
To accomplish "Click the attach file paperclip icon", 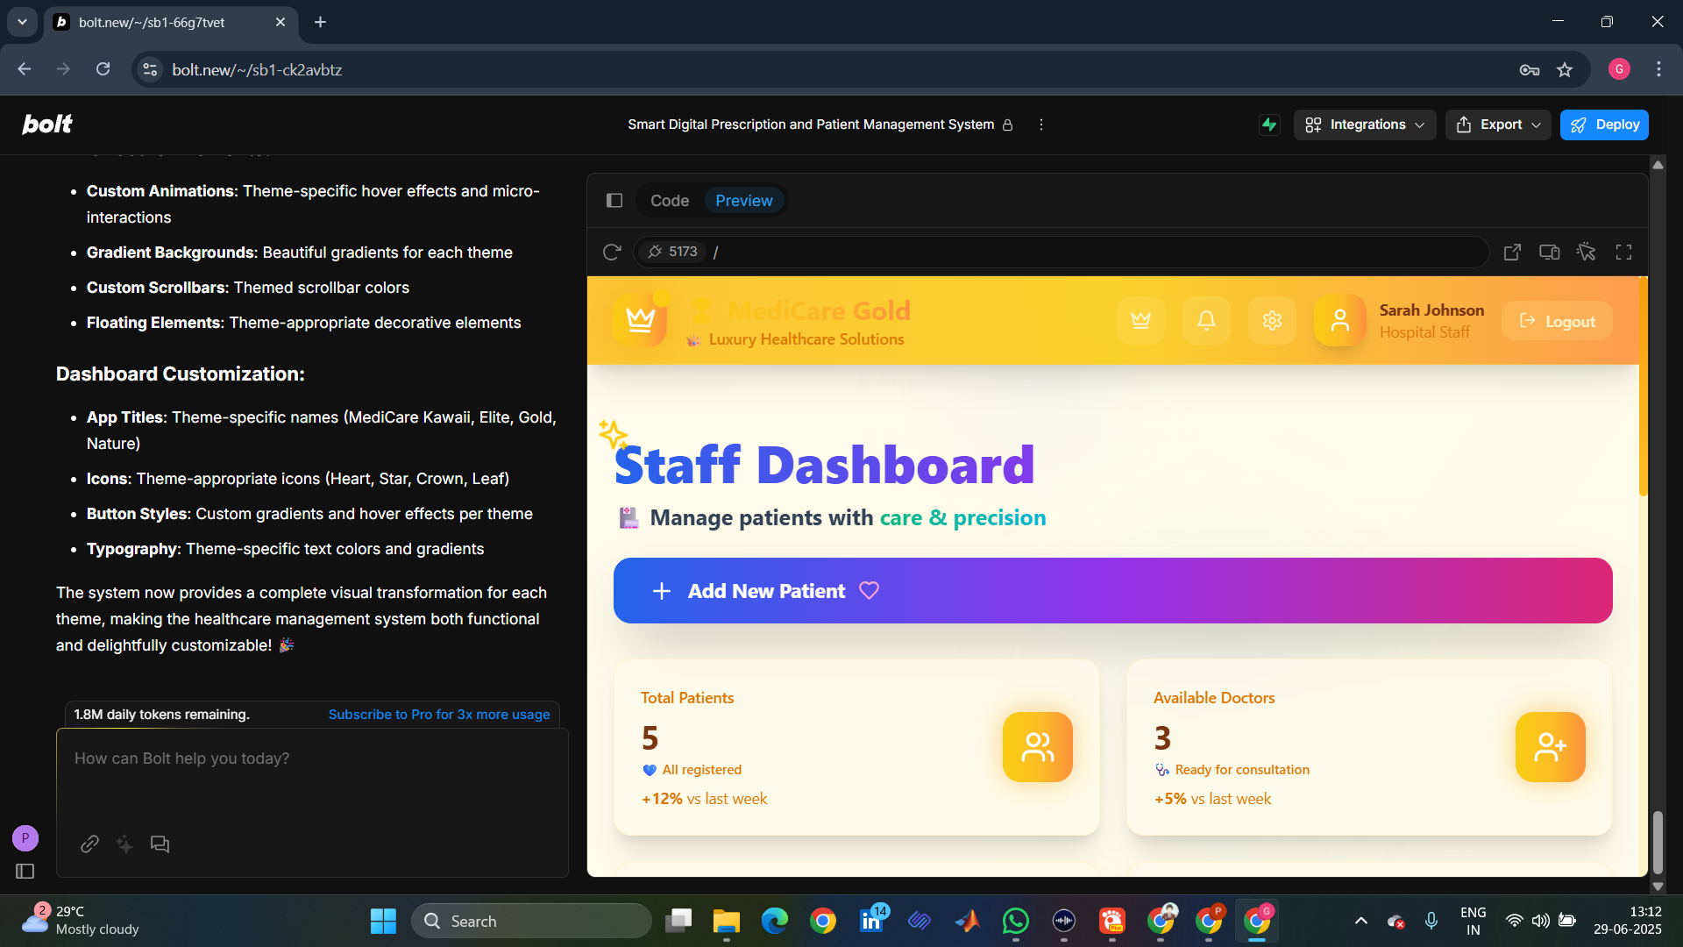I will [89, 844].
